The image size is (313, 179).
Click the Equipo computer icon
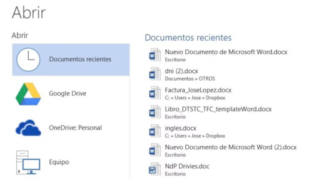(x=29, y=162)
